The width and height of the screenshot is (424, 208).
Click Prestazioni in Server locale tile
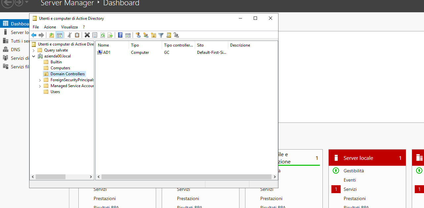click(x=355, y=198)
